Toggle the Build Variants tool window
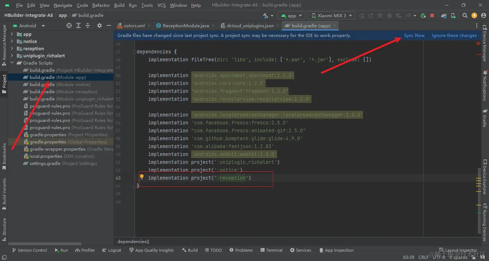 (x=4, y=194)
